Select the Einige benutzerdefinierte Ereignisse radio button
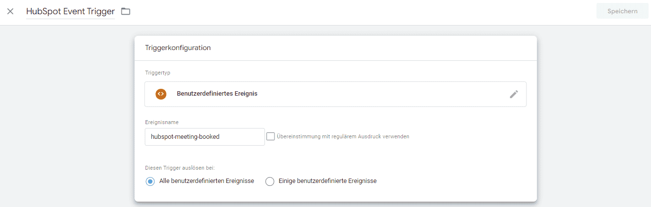651x207 pixels. click(270, 181)
